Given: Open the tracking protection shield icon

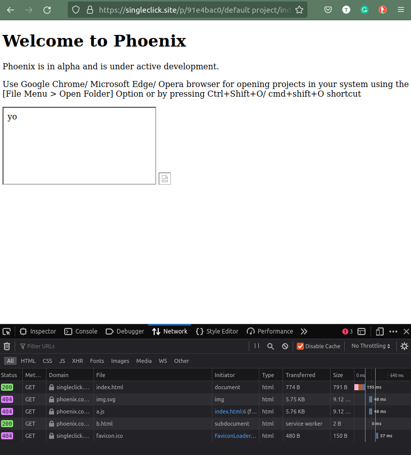Looking at the screenshot, I should coord(76,10).
